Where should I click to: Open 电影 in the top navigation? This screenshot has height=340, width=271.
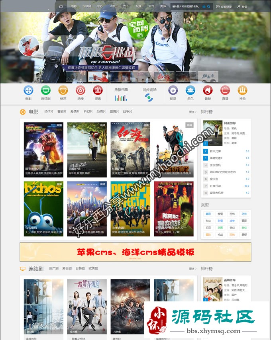click(x=74, y=6)
